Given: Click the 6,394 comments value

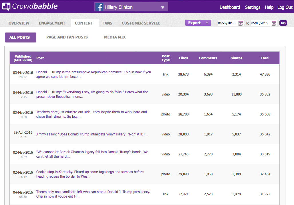Looking at the screenshot, I should point(208,74).
